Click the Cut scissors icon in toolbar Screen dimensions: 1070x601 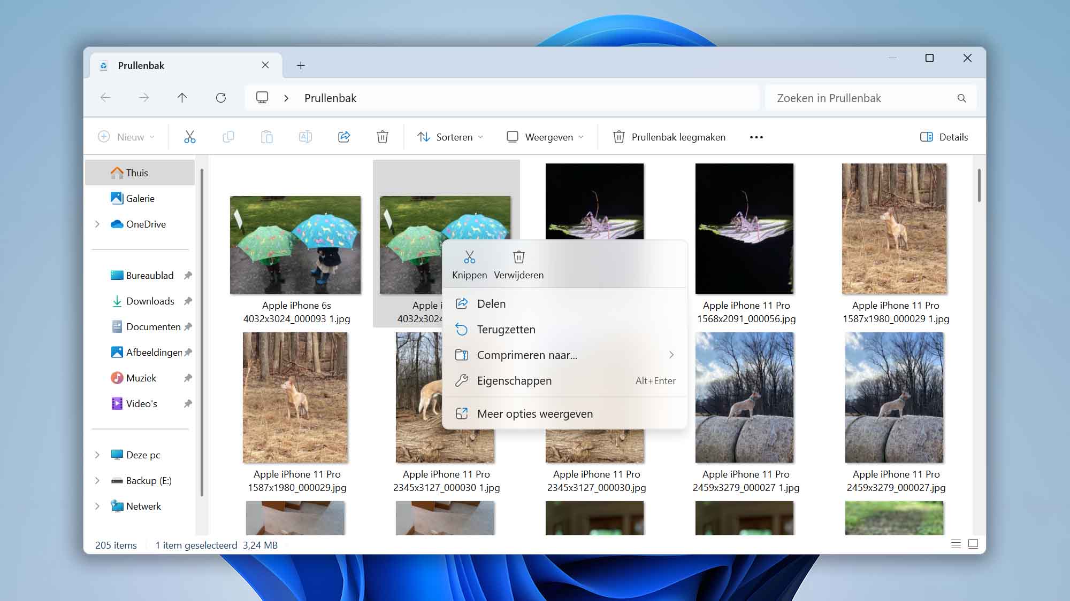click(x=190, y=137)
